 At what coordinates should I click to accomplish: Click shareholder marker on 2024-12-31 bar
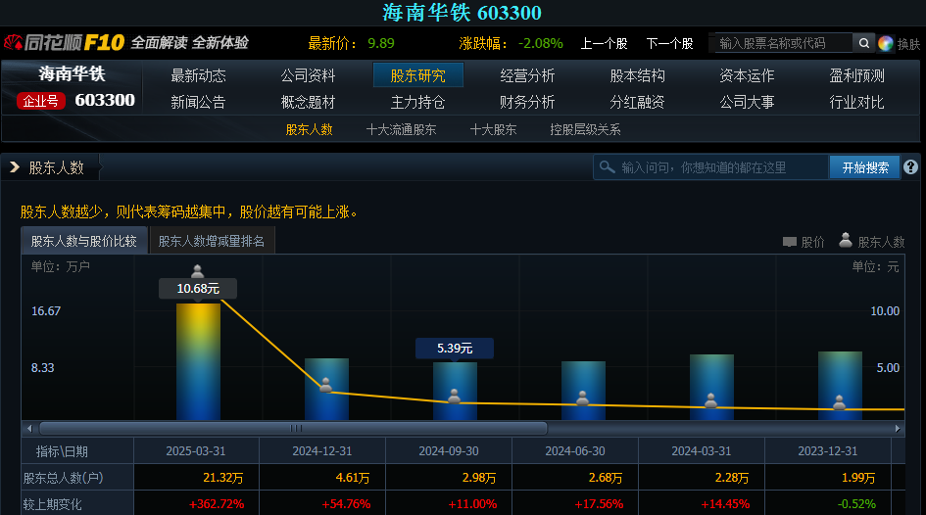click(325, 385)
